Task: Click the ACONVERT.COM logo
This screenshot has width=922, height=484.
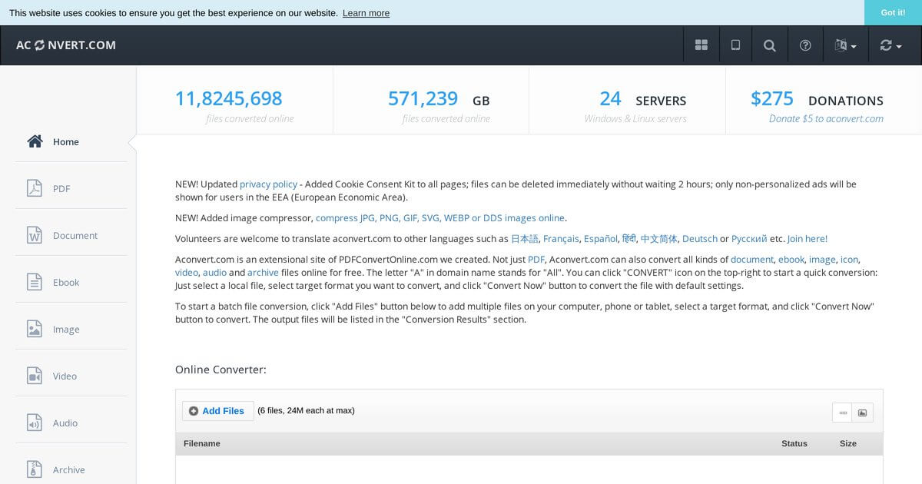Action: tap(66, 45)
